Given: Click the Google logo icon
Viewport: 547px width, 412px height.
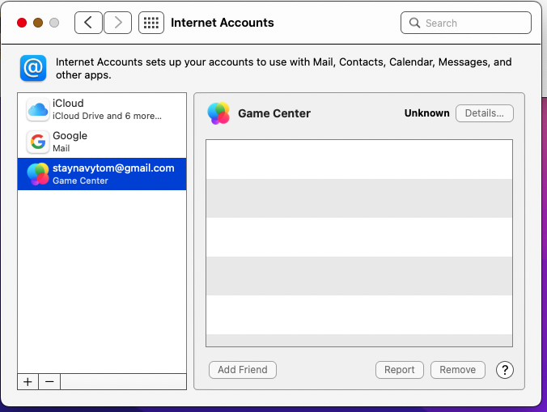Looking at the screenshot, I should coord(38,142).
